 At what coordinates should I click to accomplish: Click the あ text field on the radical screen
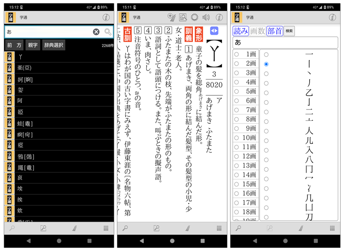(285, 43)
